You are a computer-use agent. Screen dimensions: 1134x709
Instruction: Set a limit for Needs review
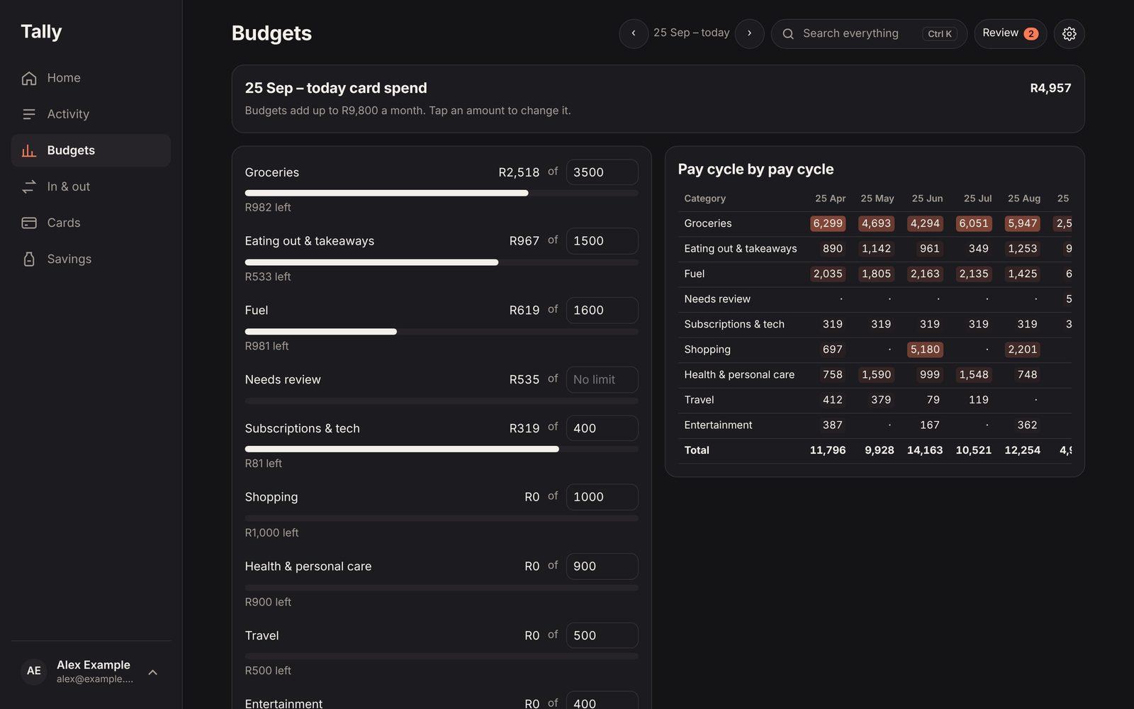(602, 380)
